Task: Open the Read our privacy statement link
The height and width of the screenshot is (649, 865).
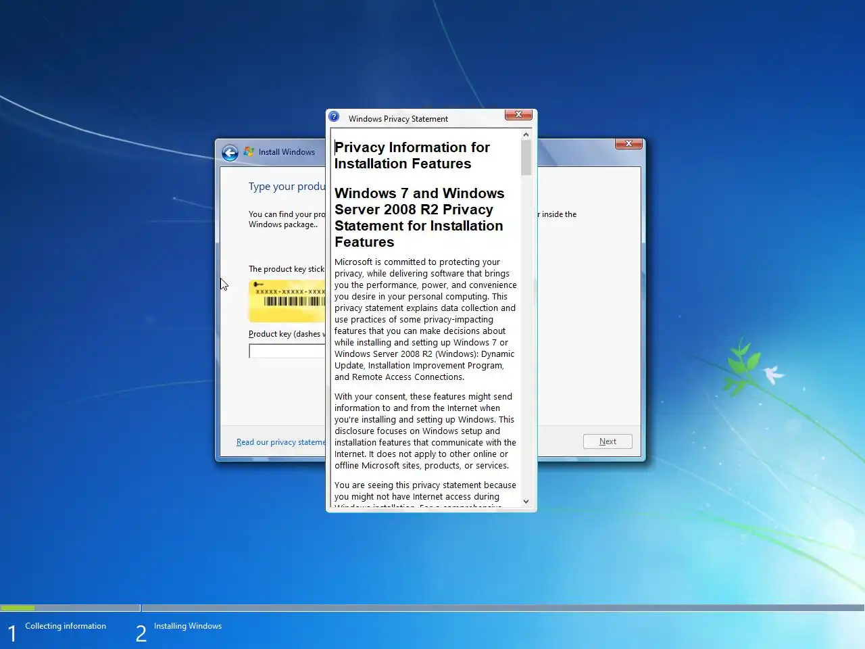Action: click(x=281, y=442)
